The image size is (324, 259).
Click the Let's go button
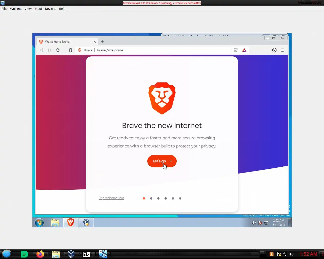tap(162, 161)
